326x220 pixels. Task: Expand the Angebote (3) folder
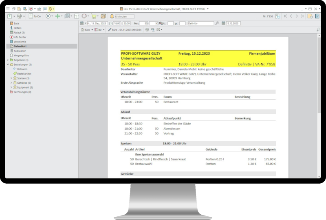tap(8, 60)
